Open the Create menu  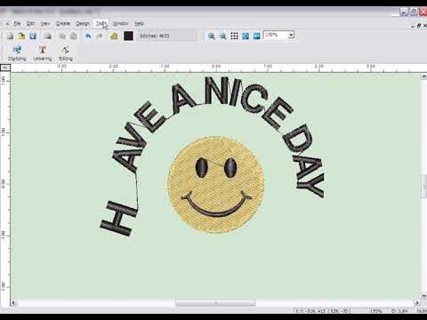(x=63, y=23)
